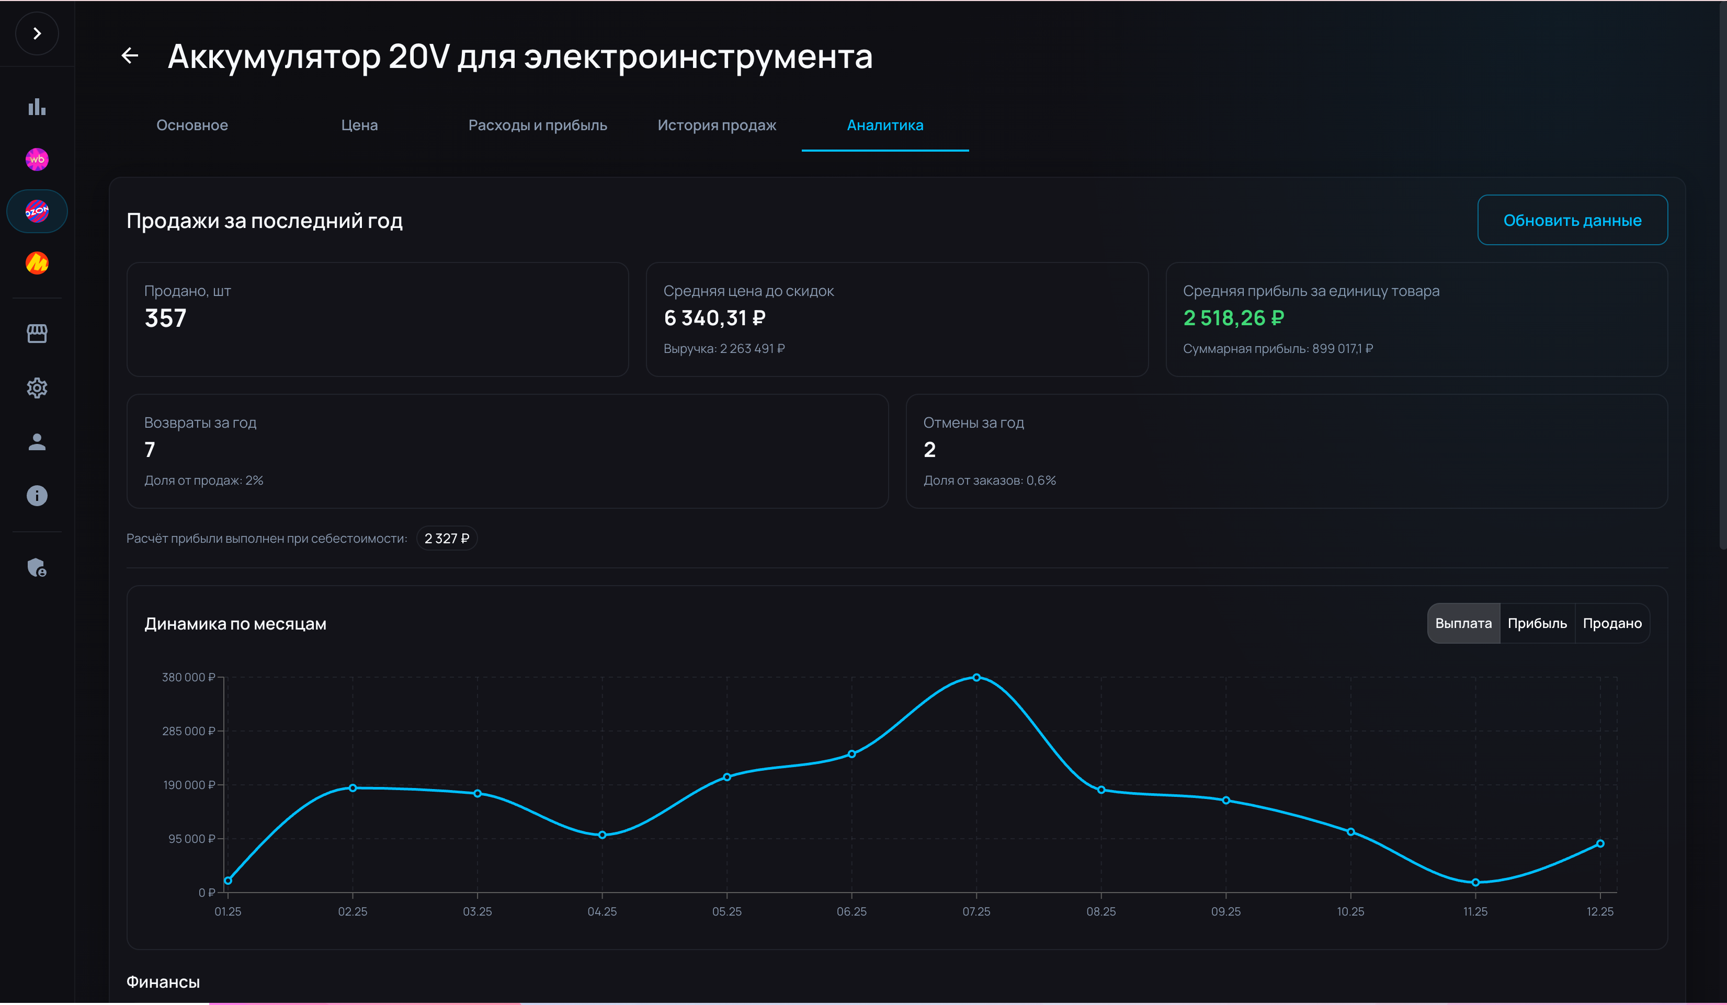1727x1005 pixels.
Task: Click the bar chart analytics icon
Action: [x=37, y=107]
